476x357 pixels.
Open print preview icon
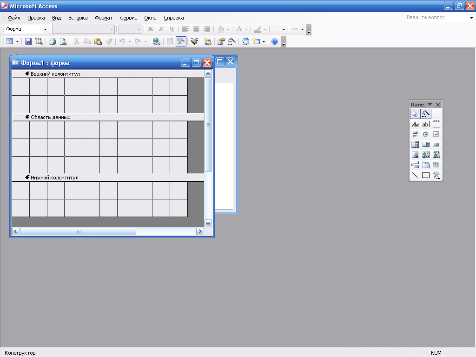tap(63, 41)
